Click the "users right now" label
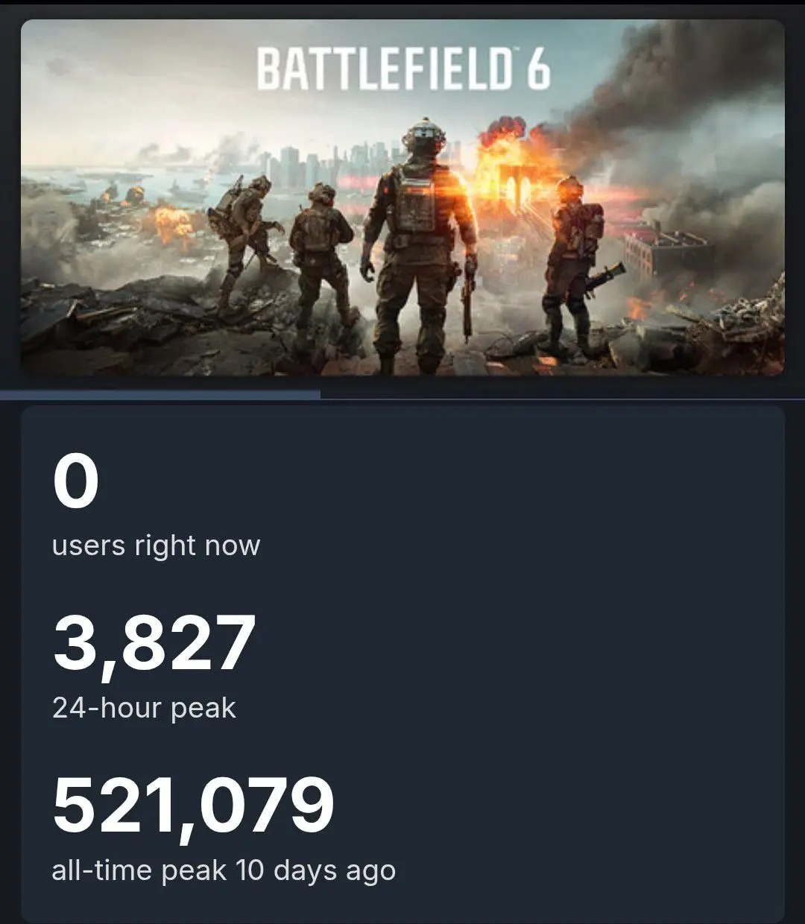The height and width of the screenshot is (924, 805). coord(156,545)
